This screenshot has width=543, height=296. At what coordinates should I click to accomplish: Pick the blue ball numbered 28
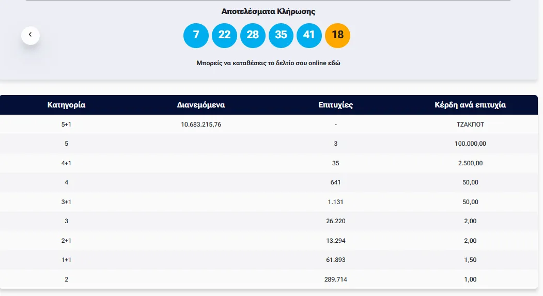[253, 35]
